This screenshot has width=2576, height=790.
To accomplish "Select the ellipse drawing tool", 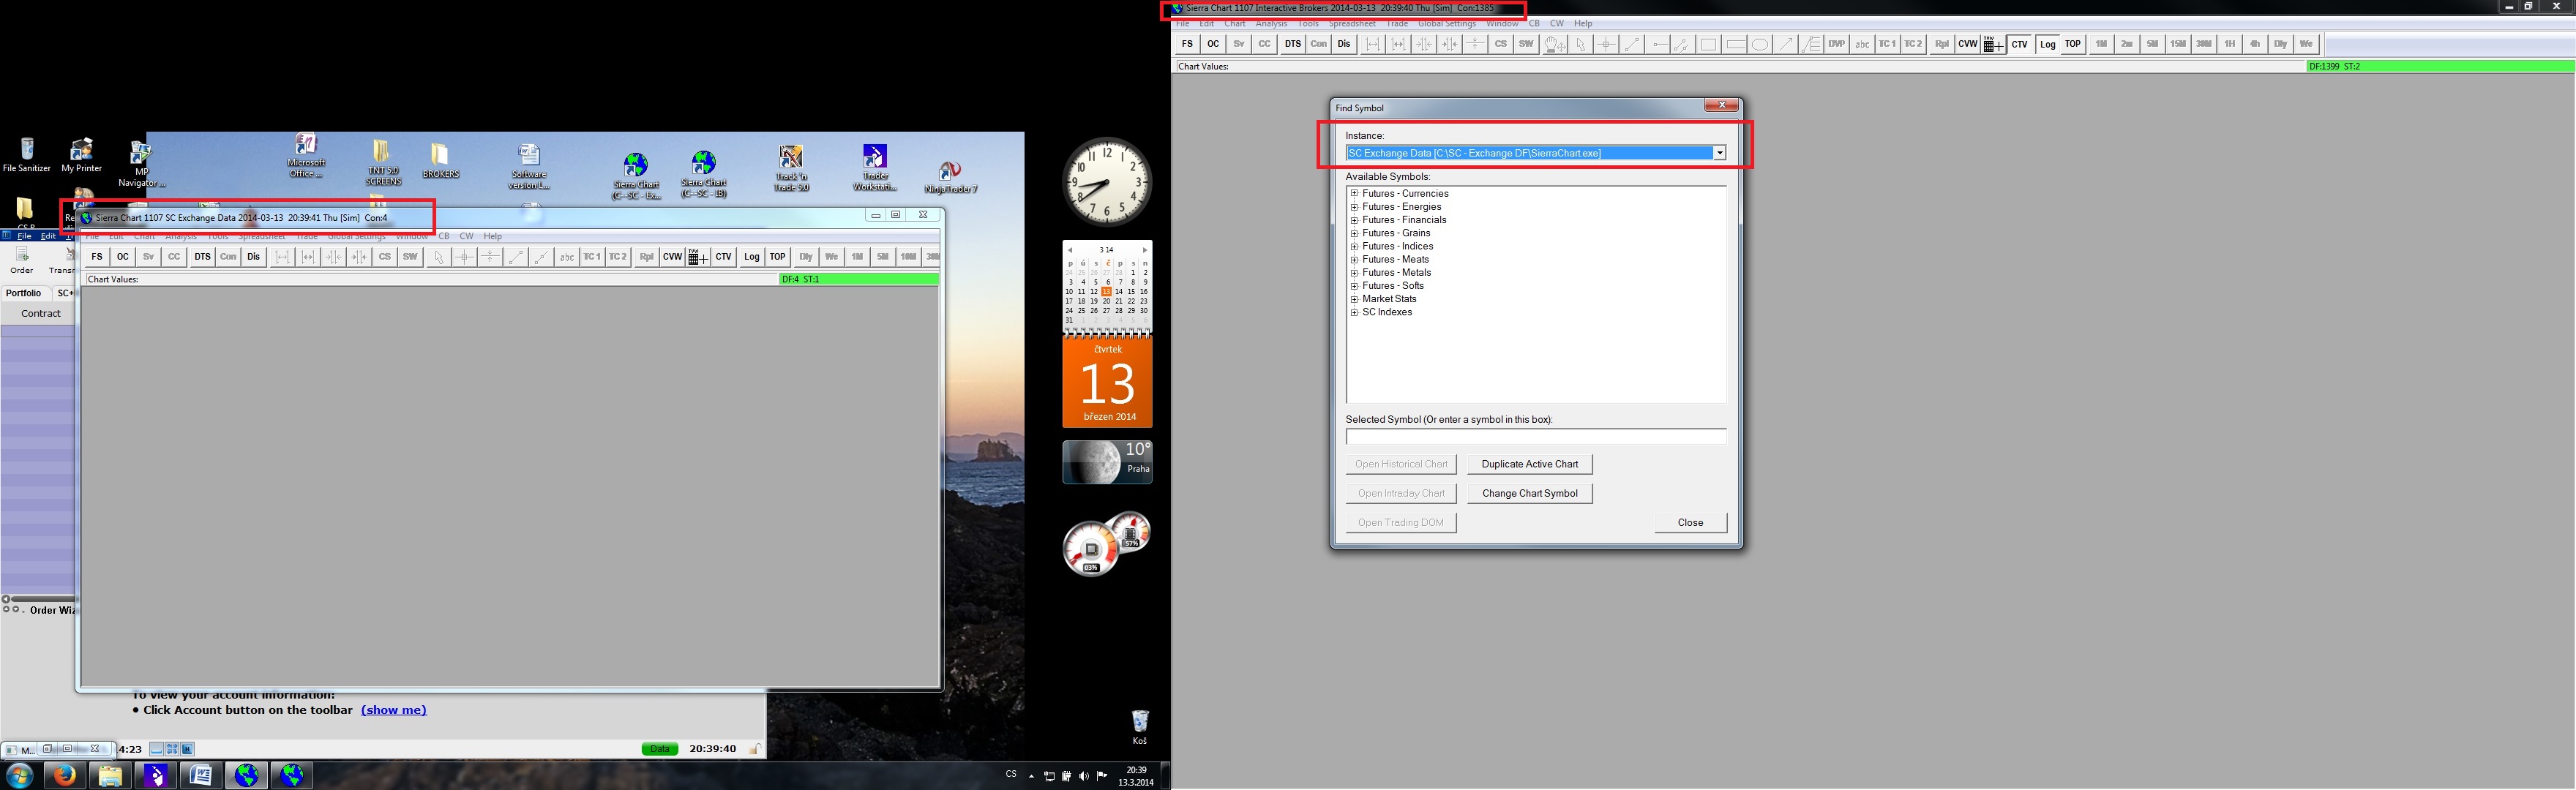I will [x=1759, y=44].
